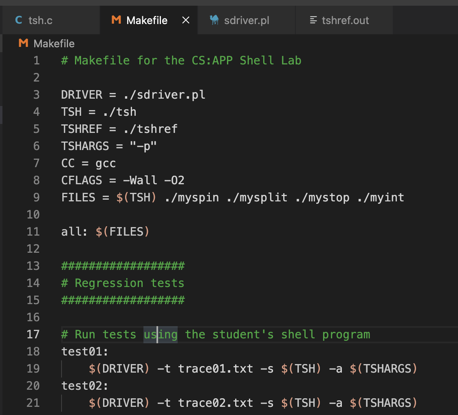458x415 pixels.
Task: Place cursor on the CC = gcc line
Action: [x=88, y=163]
